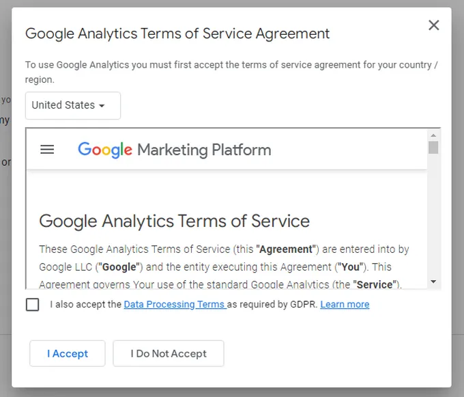Tick the GDPR Data Processing Terms checkbox
The width and height of the screenshot is (464, 397).
32,304
